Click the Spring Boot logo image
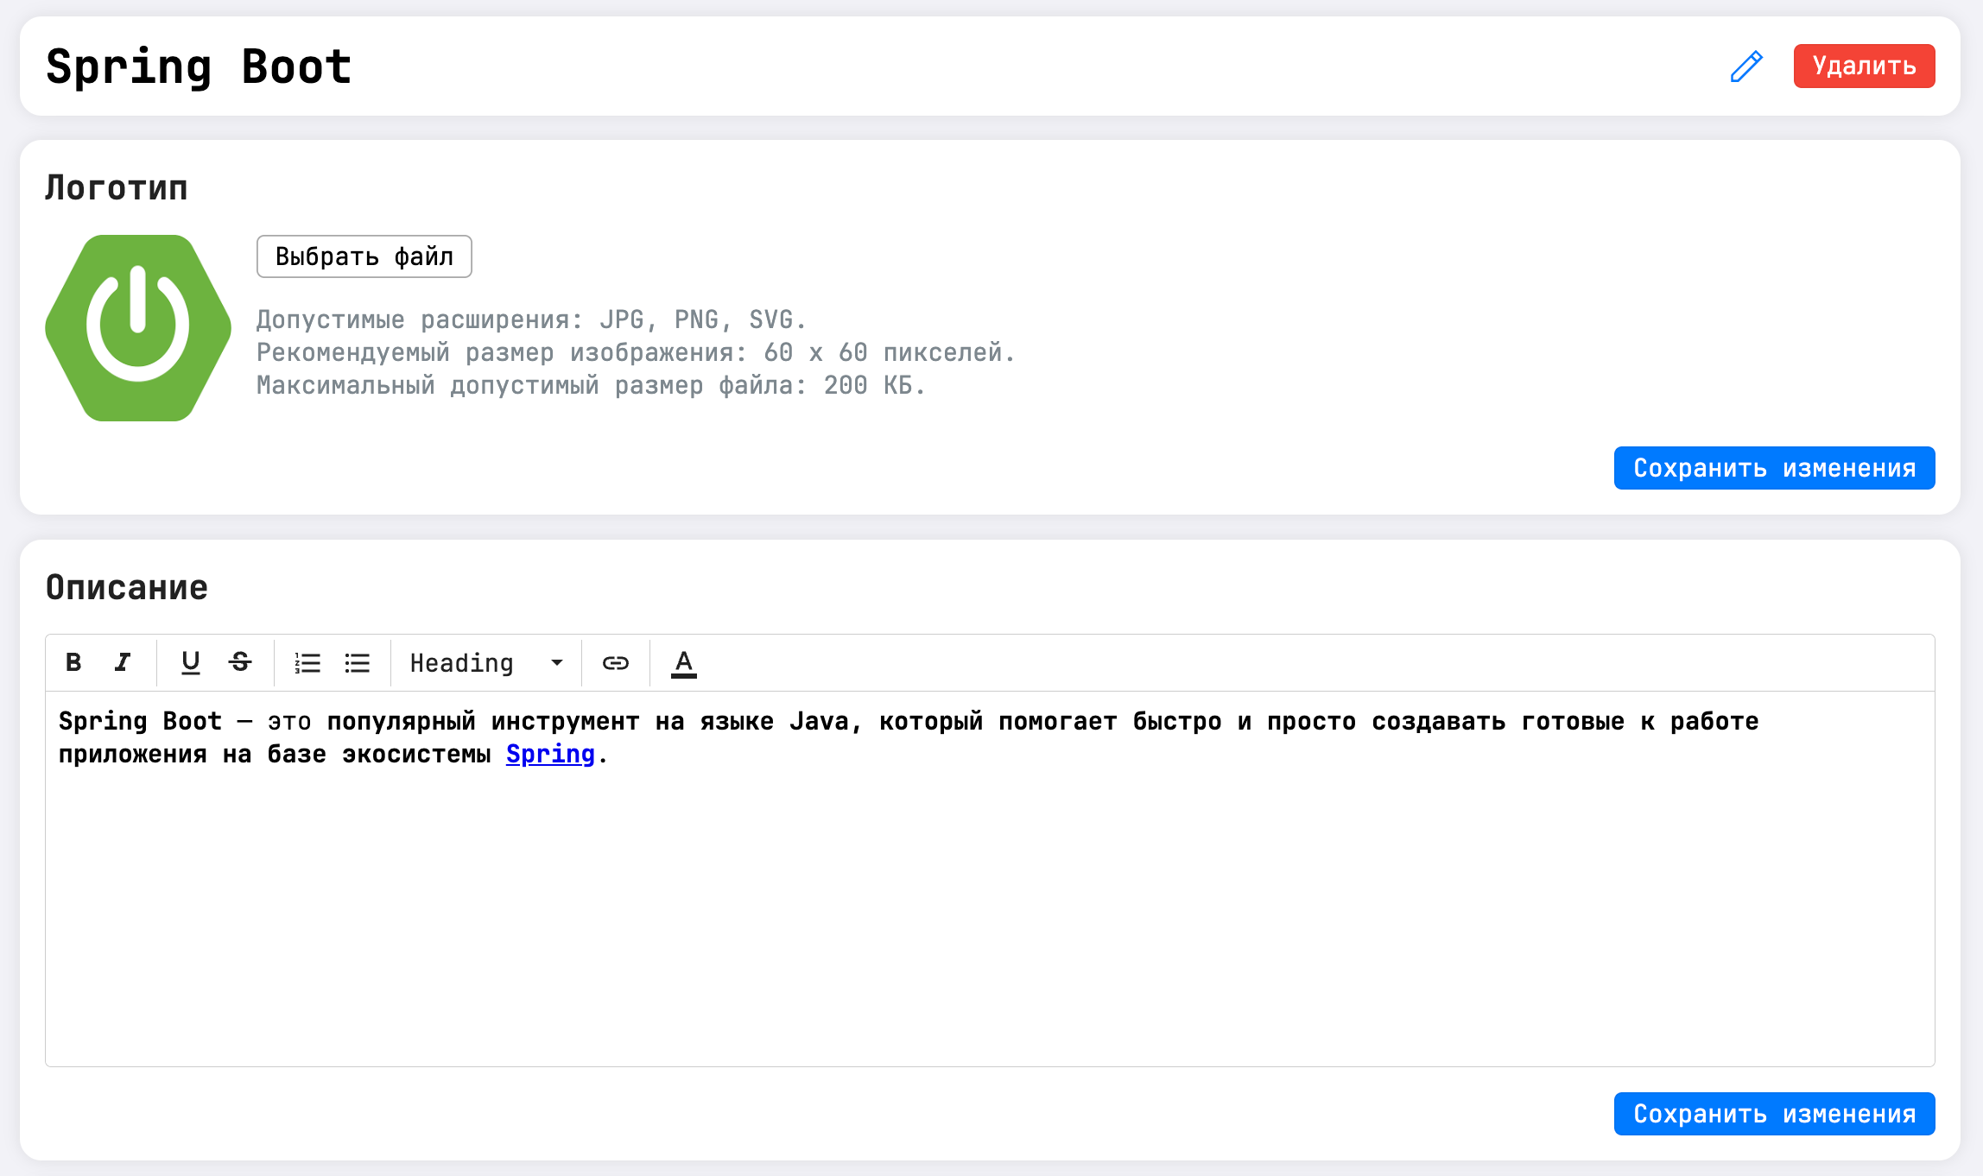Screen dimensions: 1983x1176 coord(138,328)
